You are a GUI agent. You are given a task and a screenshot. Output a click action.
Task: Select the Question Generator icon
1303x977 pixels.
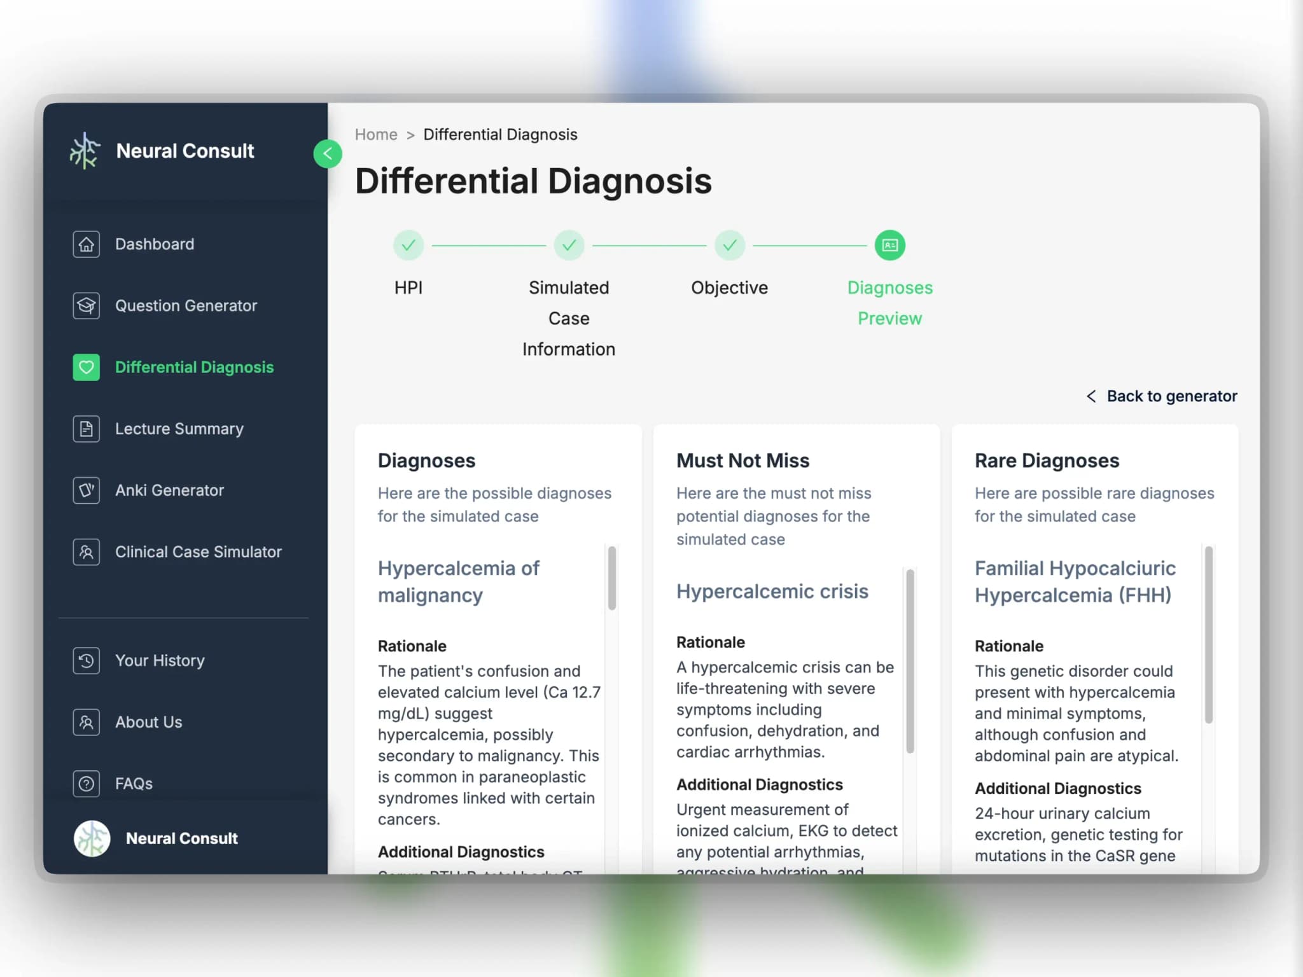[85, 305]
